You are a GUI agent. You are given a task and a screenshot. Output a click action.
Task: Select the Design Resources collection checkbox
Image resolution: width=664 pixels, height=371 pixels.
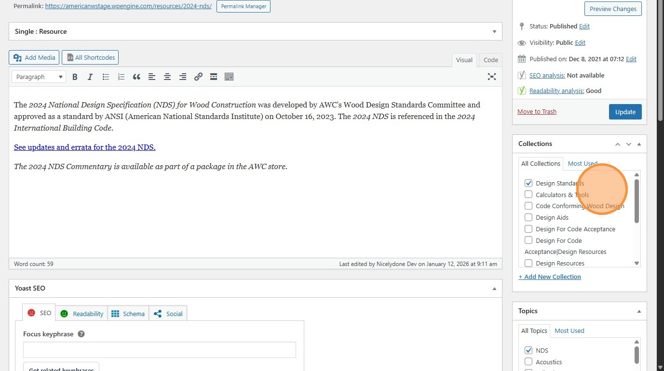point(528,263)
